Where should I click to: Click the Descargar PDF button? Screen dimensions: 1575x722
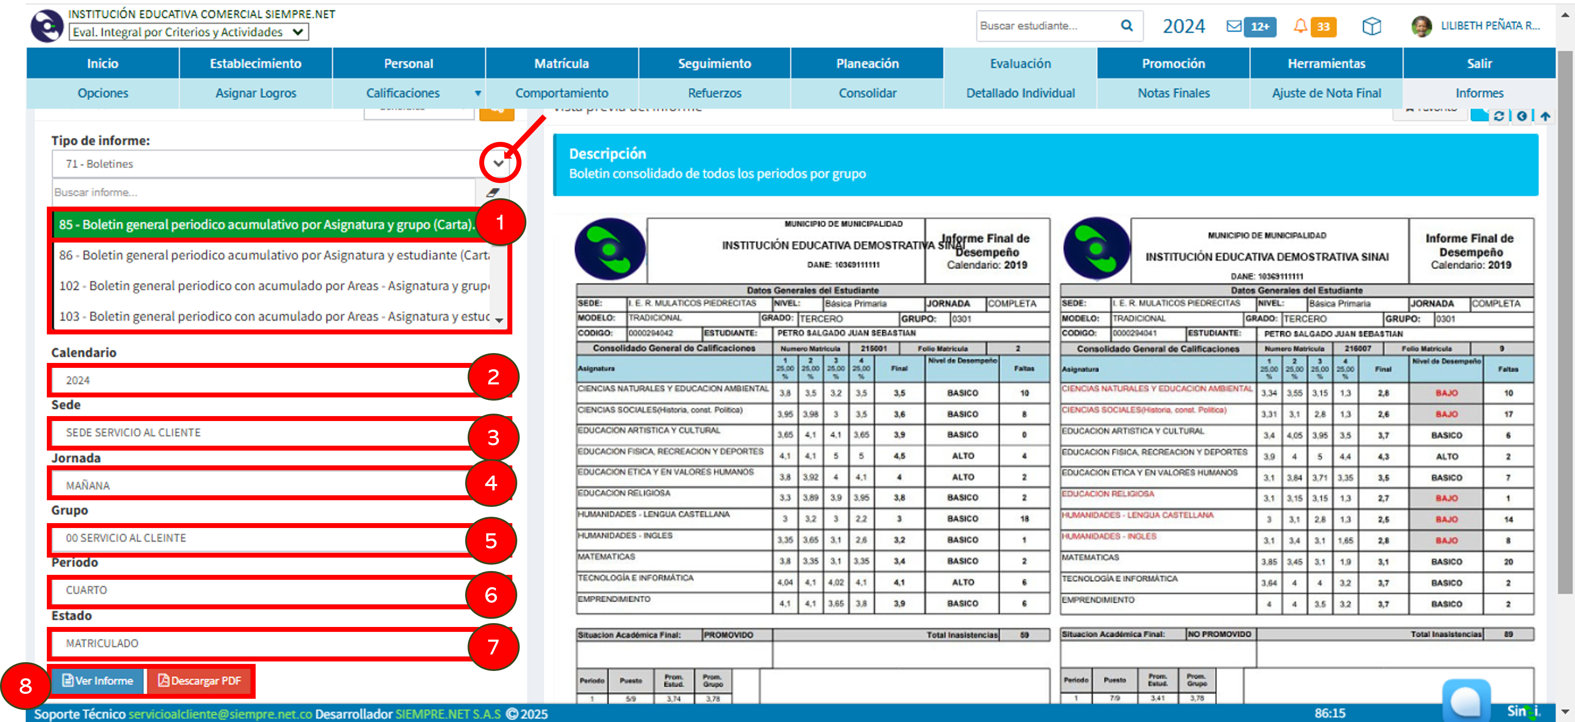pos(199,680)
